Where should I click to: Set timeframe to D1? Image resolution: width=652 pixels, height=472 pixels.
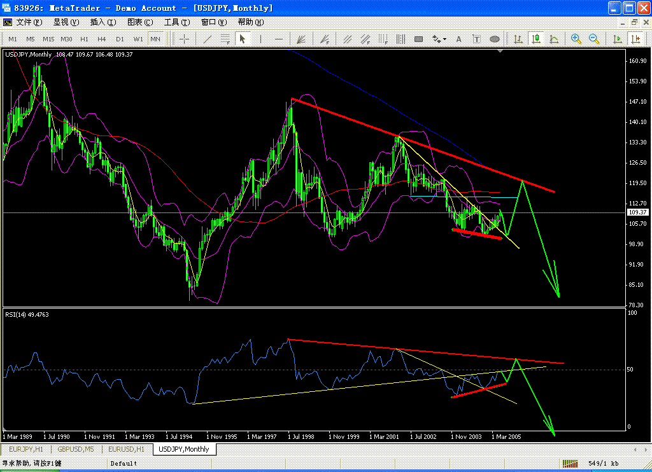click(120, 39)
